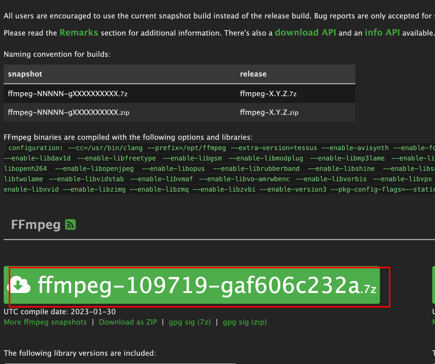The height and width of the screenshot is (364, 435).
Task: Click the FFmpeg RSS feed icon
Action: point(70,225)
